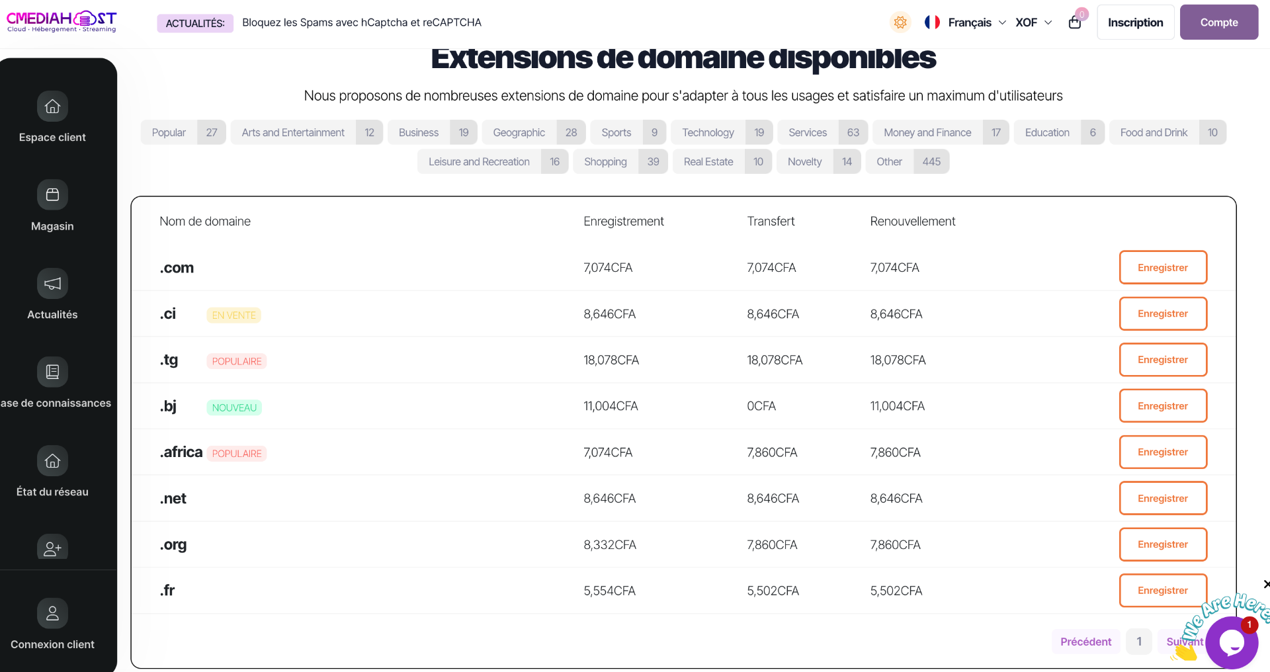1270x672 pixels.
Task: Select the Education category tab
Action: (x=1059, y=132)
